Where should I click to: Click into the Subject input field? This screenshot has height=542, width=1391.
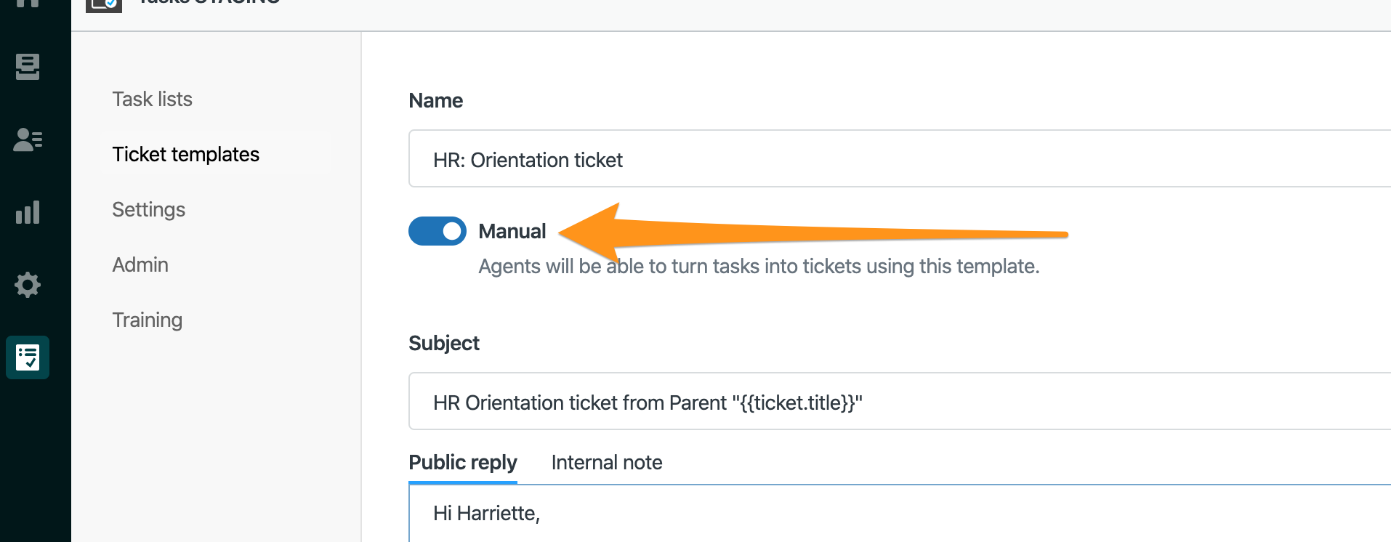tap(900, 401)
